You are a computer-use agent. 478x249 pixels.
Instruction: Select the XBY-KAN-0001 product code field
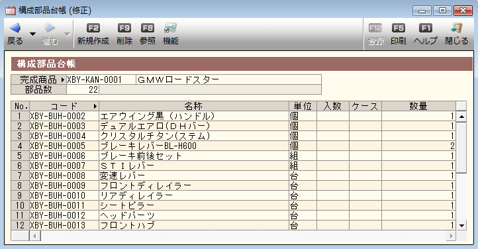(101, 80)
